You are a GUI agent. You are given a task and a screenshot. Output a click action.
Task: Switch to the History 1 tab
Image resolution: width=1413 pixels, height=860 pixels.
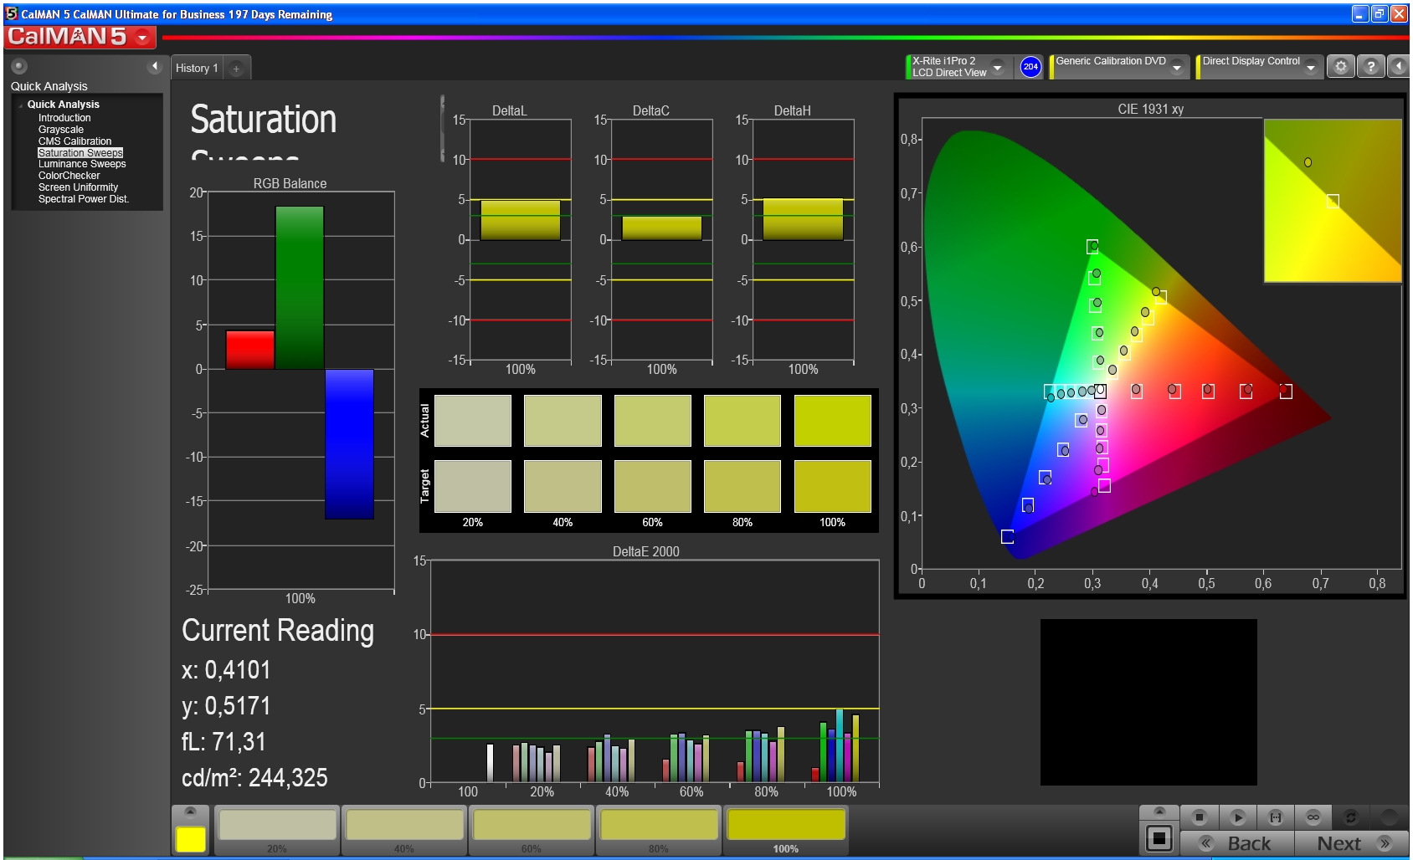[197, 69]
